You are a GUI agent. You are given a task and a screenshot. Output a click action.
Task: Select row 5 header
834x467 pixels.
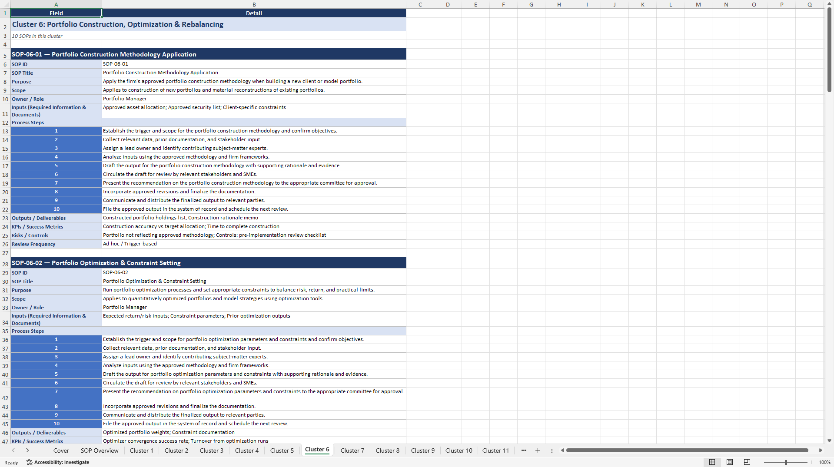tap(5, 55)
